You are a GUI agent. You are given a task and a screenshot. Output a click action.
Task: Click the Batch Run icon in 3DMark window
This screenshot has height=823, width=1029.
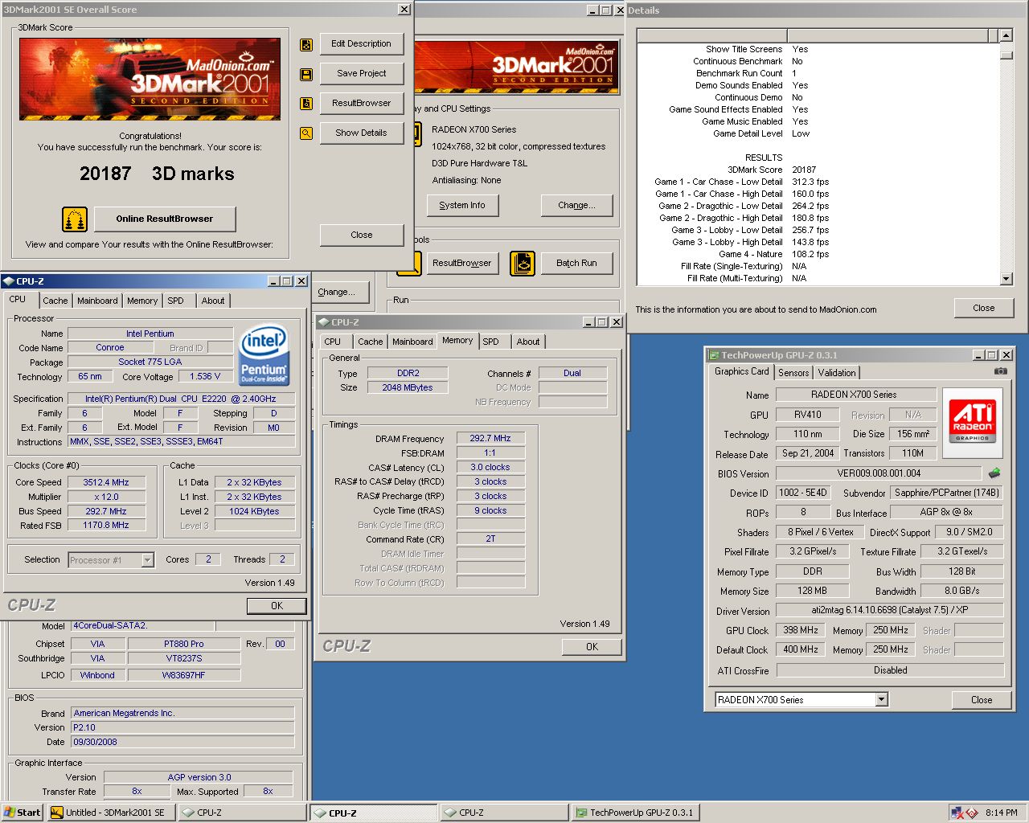(523, 264)
